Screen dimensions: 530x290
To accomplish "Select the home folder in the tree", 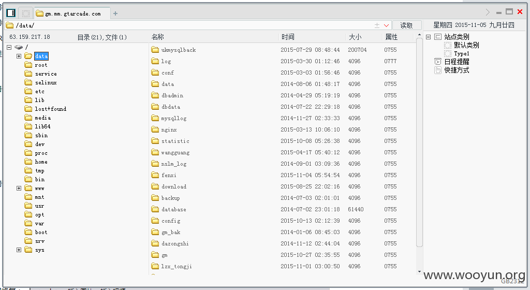I will tap(41, 162).
